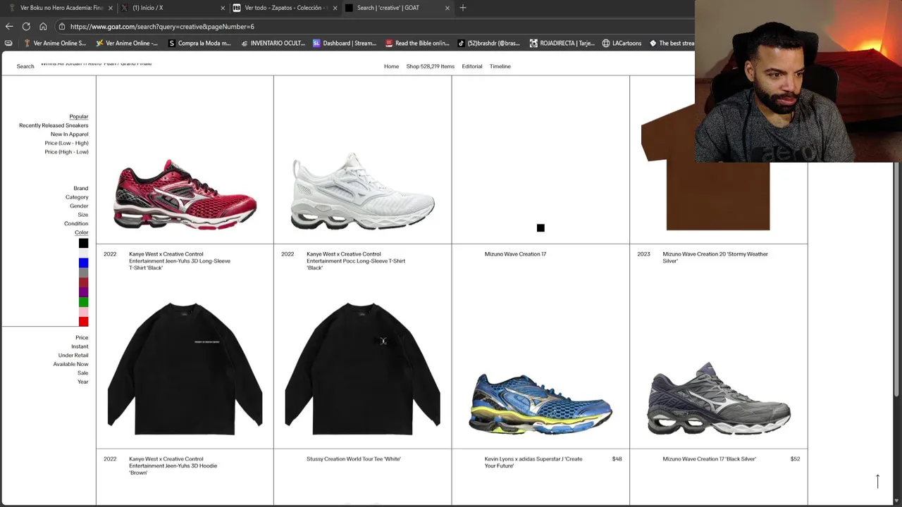Image resolution: width=902 pixels, height=507 pixels.
Task: Select the blue color swatch
Action: (x=83, y=263)
